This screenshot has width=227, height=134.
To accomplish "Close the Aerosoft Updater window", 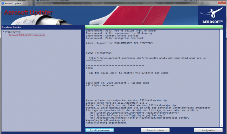I will [222, 3].
